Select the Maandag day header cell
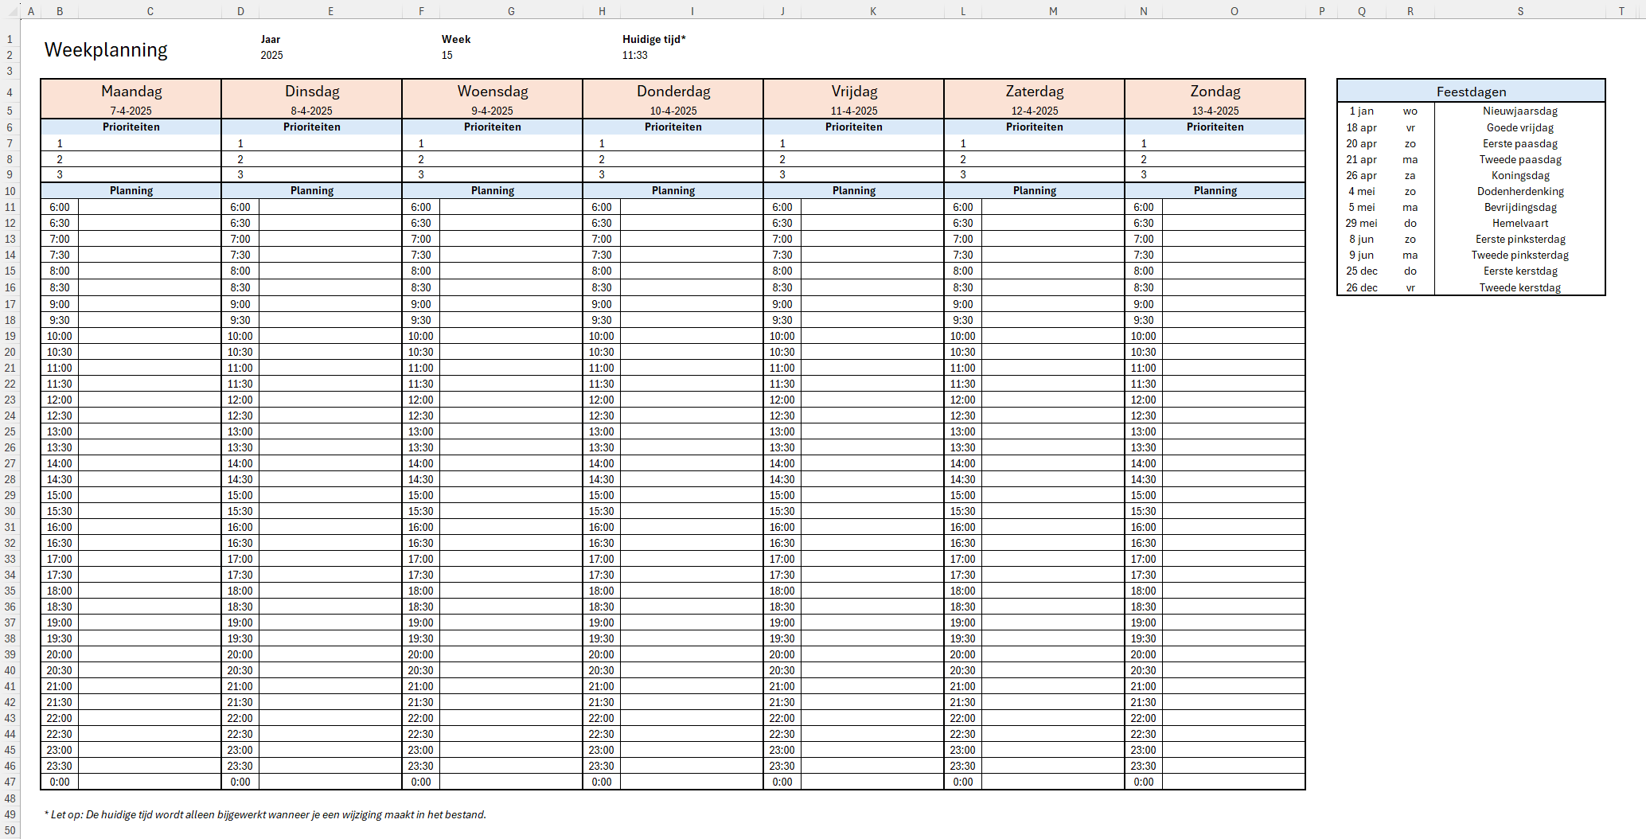1646x839 pixels. pos(131,92)
